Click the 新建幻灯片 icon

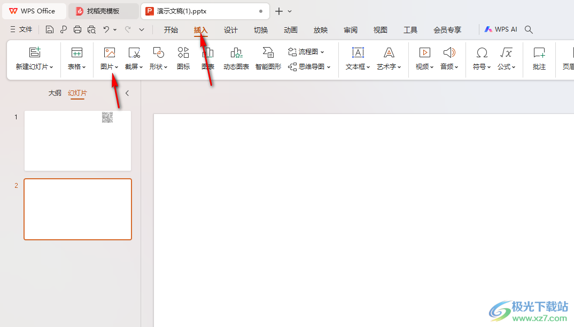click(35, 52)
